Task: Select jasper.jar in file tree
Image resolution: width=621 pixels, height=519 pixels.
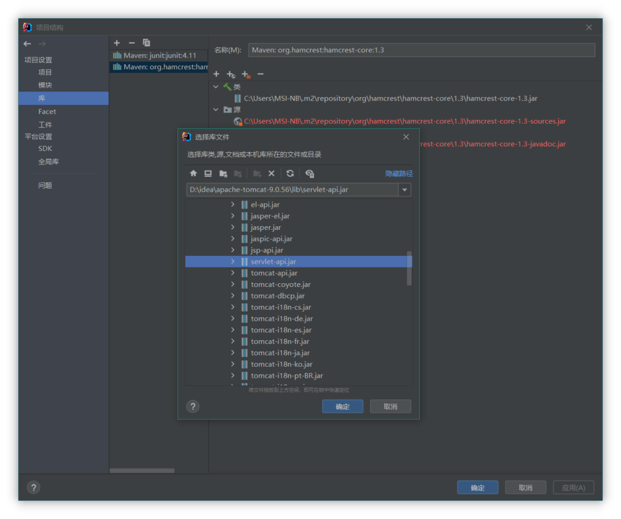Action: pyautogui.click(x=266, y=227)
